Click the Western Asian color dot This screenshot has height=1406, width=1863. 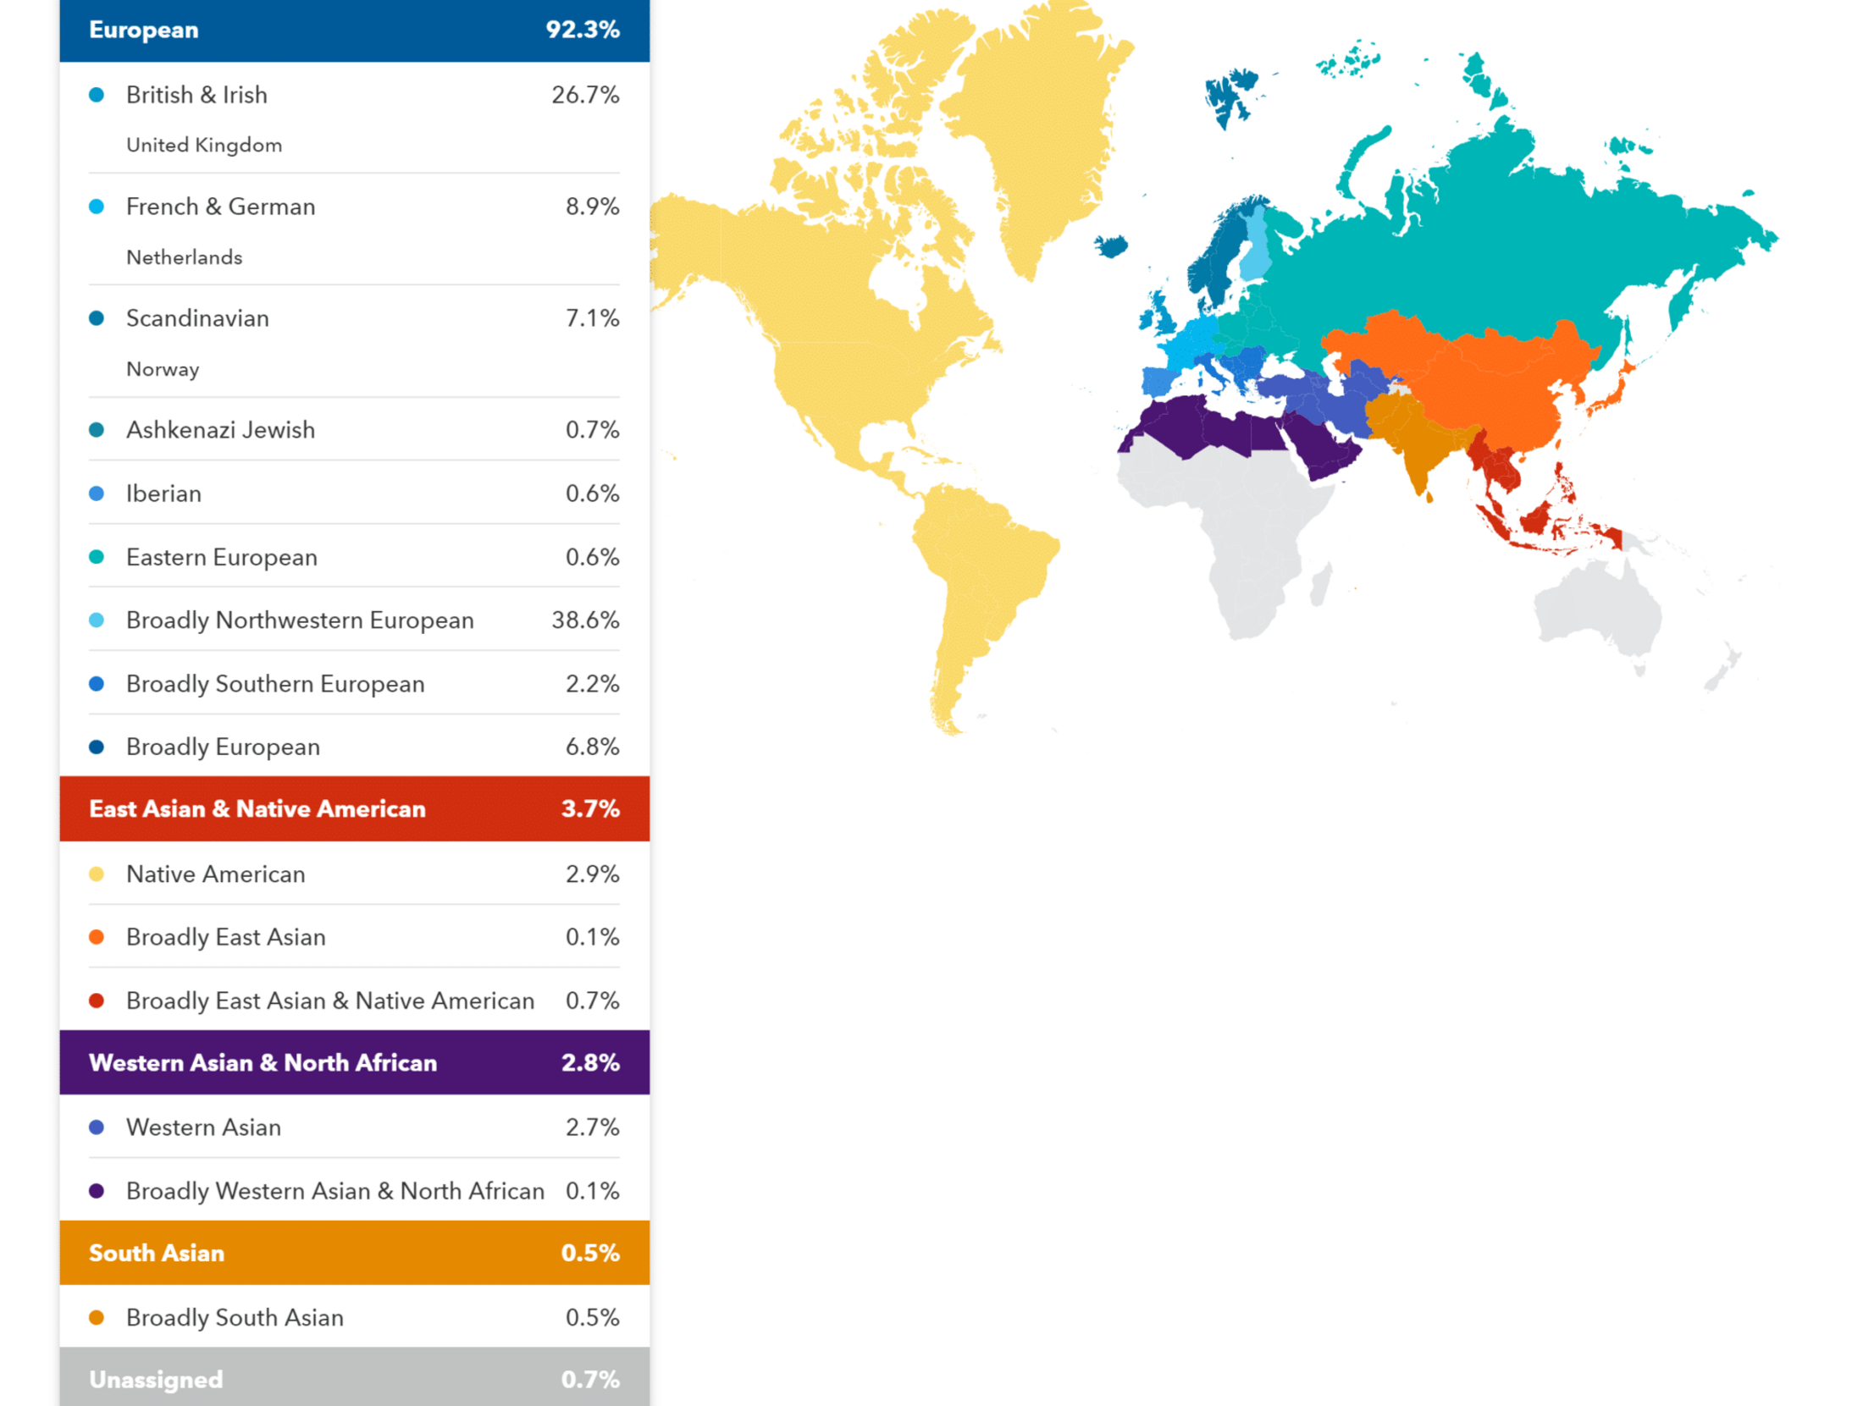point(97,1128)
